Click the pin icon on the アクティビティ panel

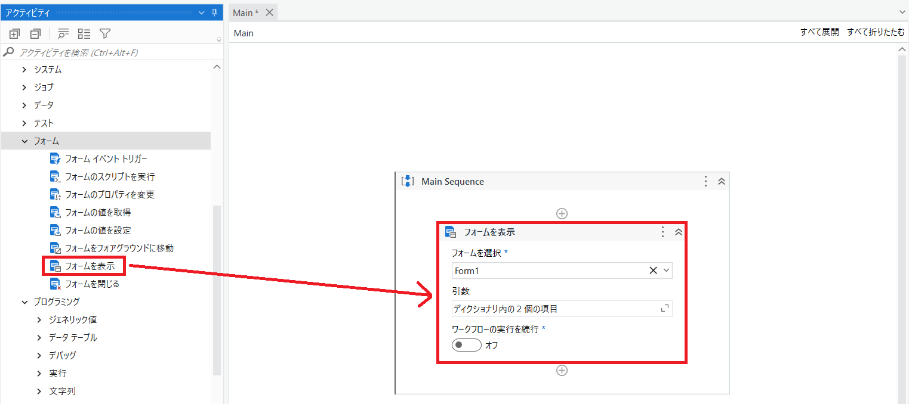tap(214, 12)
